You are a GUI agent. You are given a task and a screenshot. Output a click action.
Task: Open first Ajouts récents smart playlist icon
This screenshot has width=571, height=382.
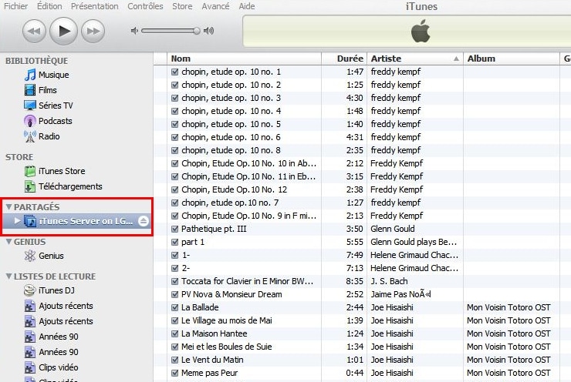click(30, 306)
